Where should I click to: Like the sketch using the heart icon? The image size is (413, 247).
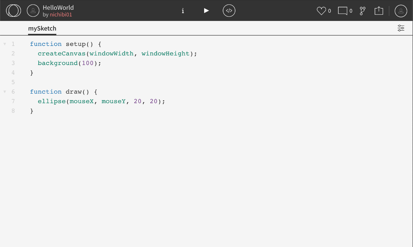click(x=321, y=11)
